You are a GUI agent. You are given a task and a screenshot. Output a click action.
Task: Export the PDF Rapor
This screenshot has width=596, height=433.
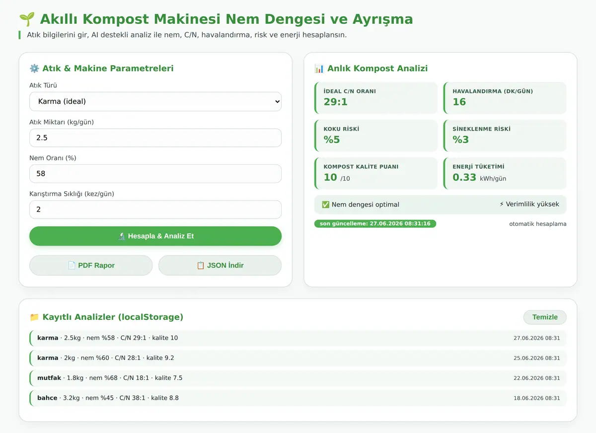point(91,265)
